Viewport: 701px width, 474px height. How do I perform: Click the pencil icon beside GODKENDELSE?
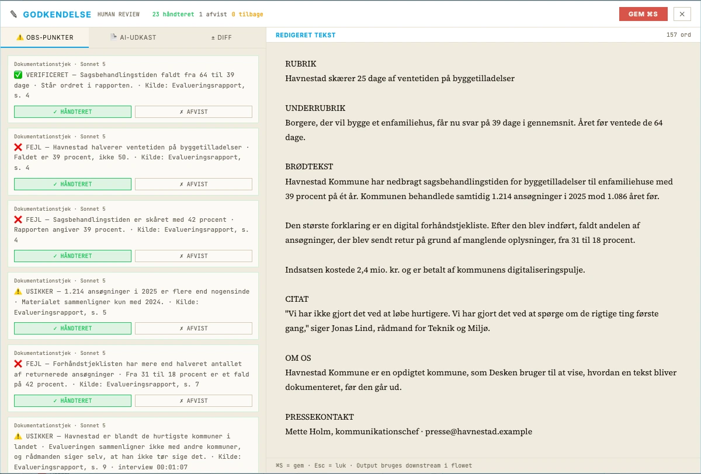(14, 14)
